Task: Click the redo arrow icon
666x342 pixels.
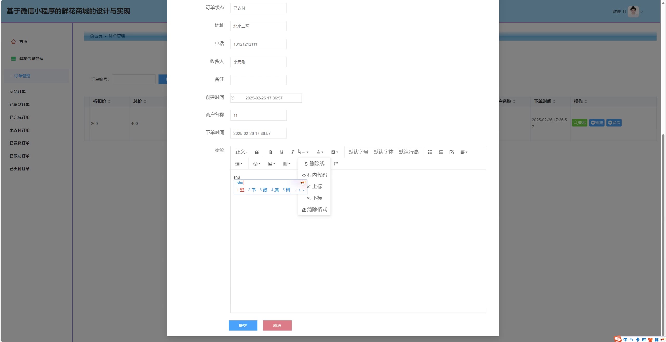Action: click(x=336, y=164)
